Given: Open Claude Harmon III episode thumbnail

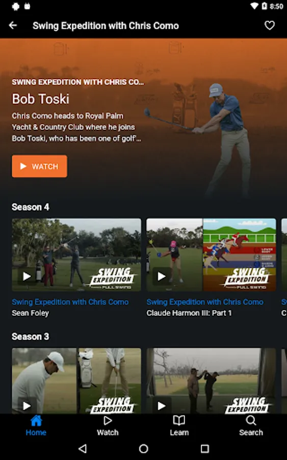Looking at the screenshot, I should coord(211,255).
